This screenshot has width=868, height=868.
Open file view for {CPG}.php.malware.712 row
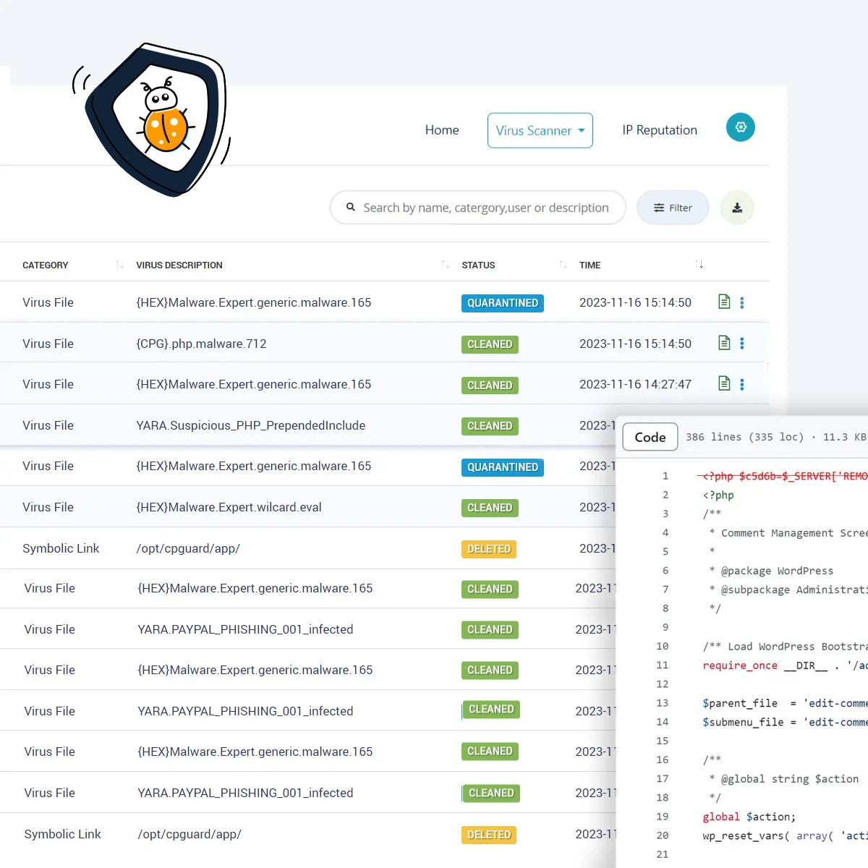coord(724,343)
